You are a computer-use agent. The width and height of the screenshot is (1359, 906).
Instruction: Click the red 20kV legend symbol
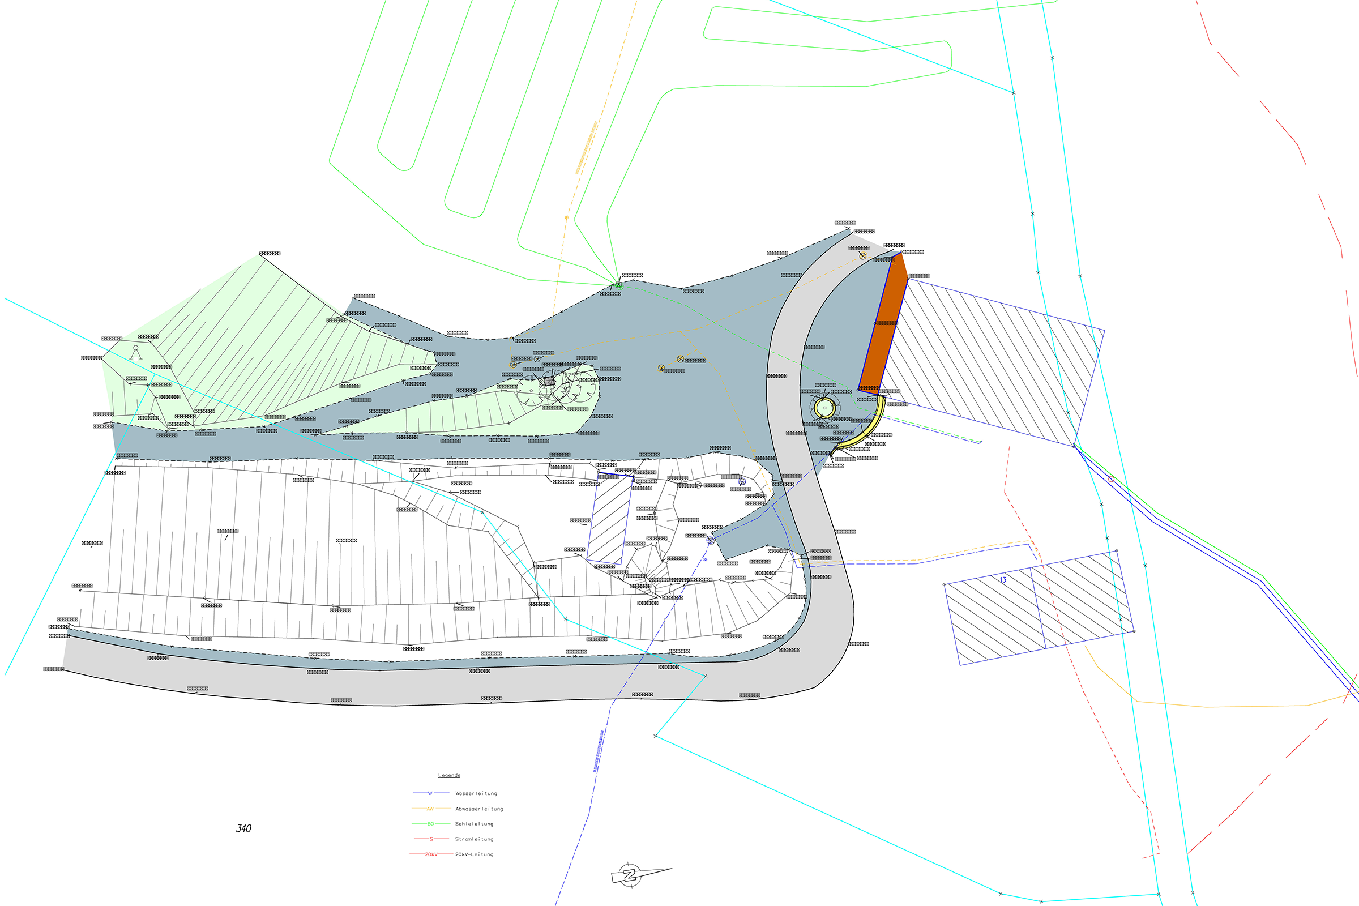431,854
